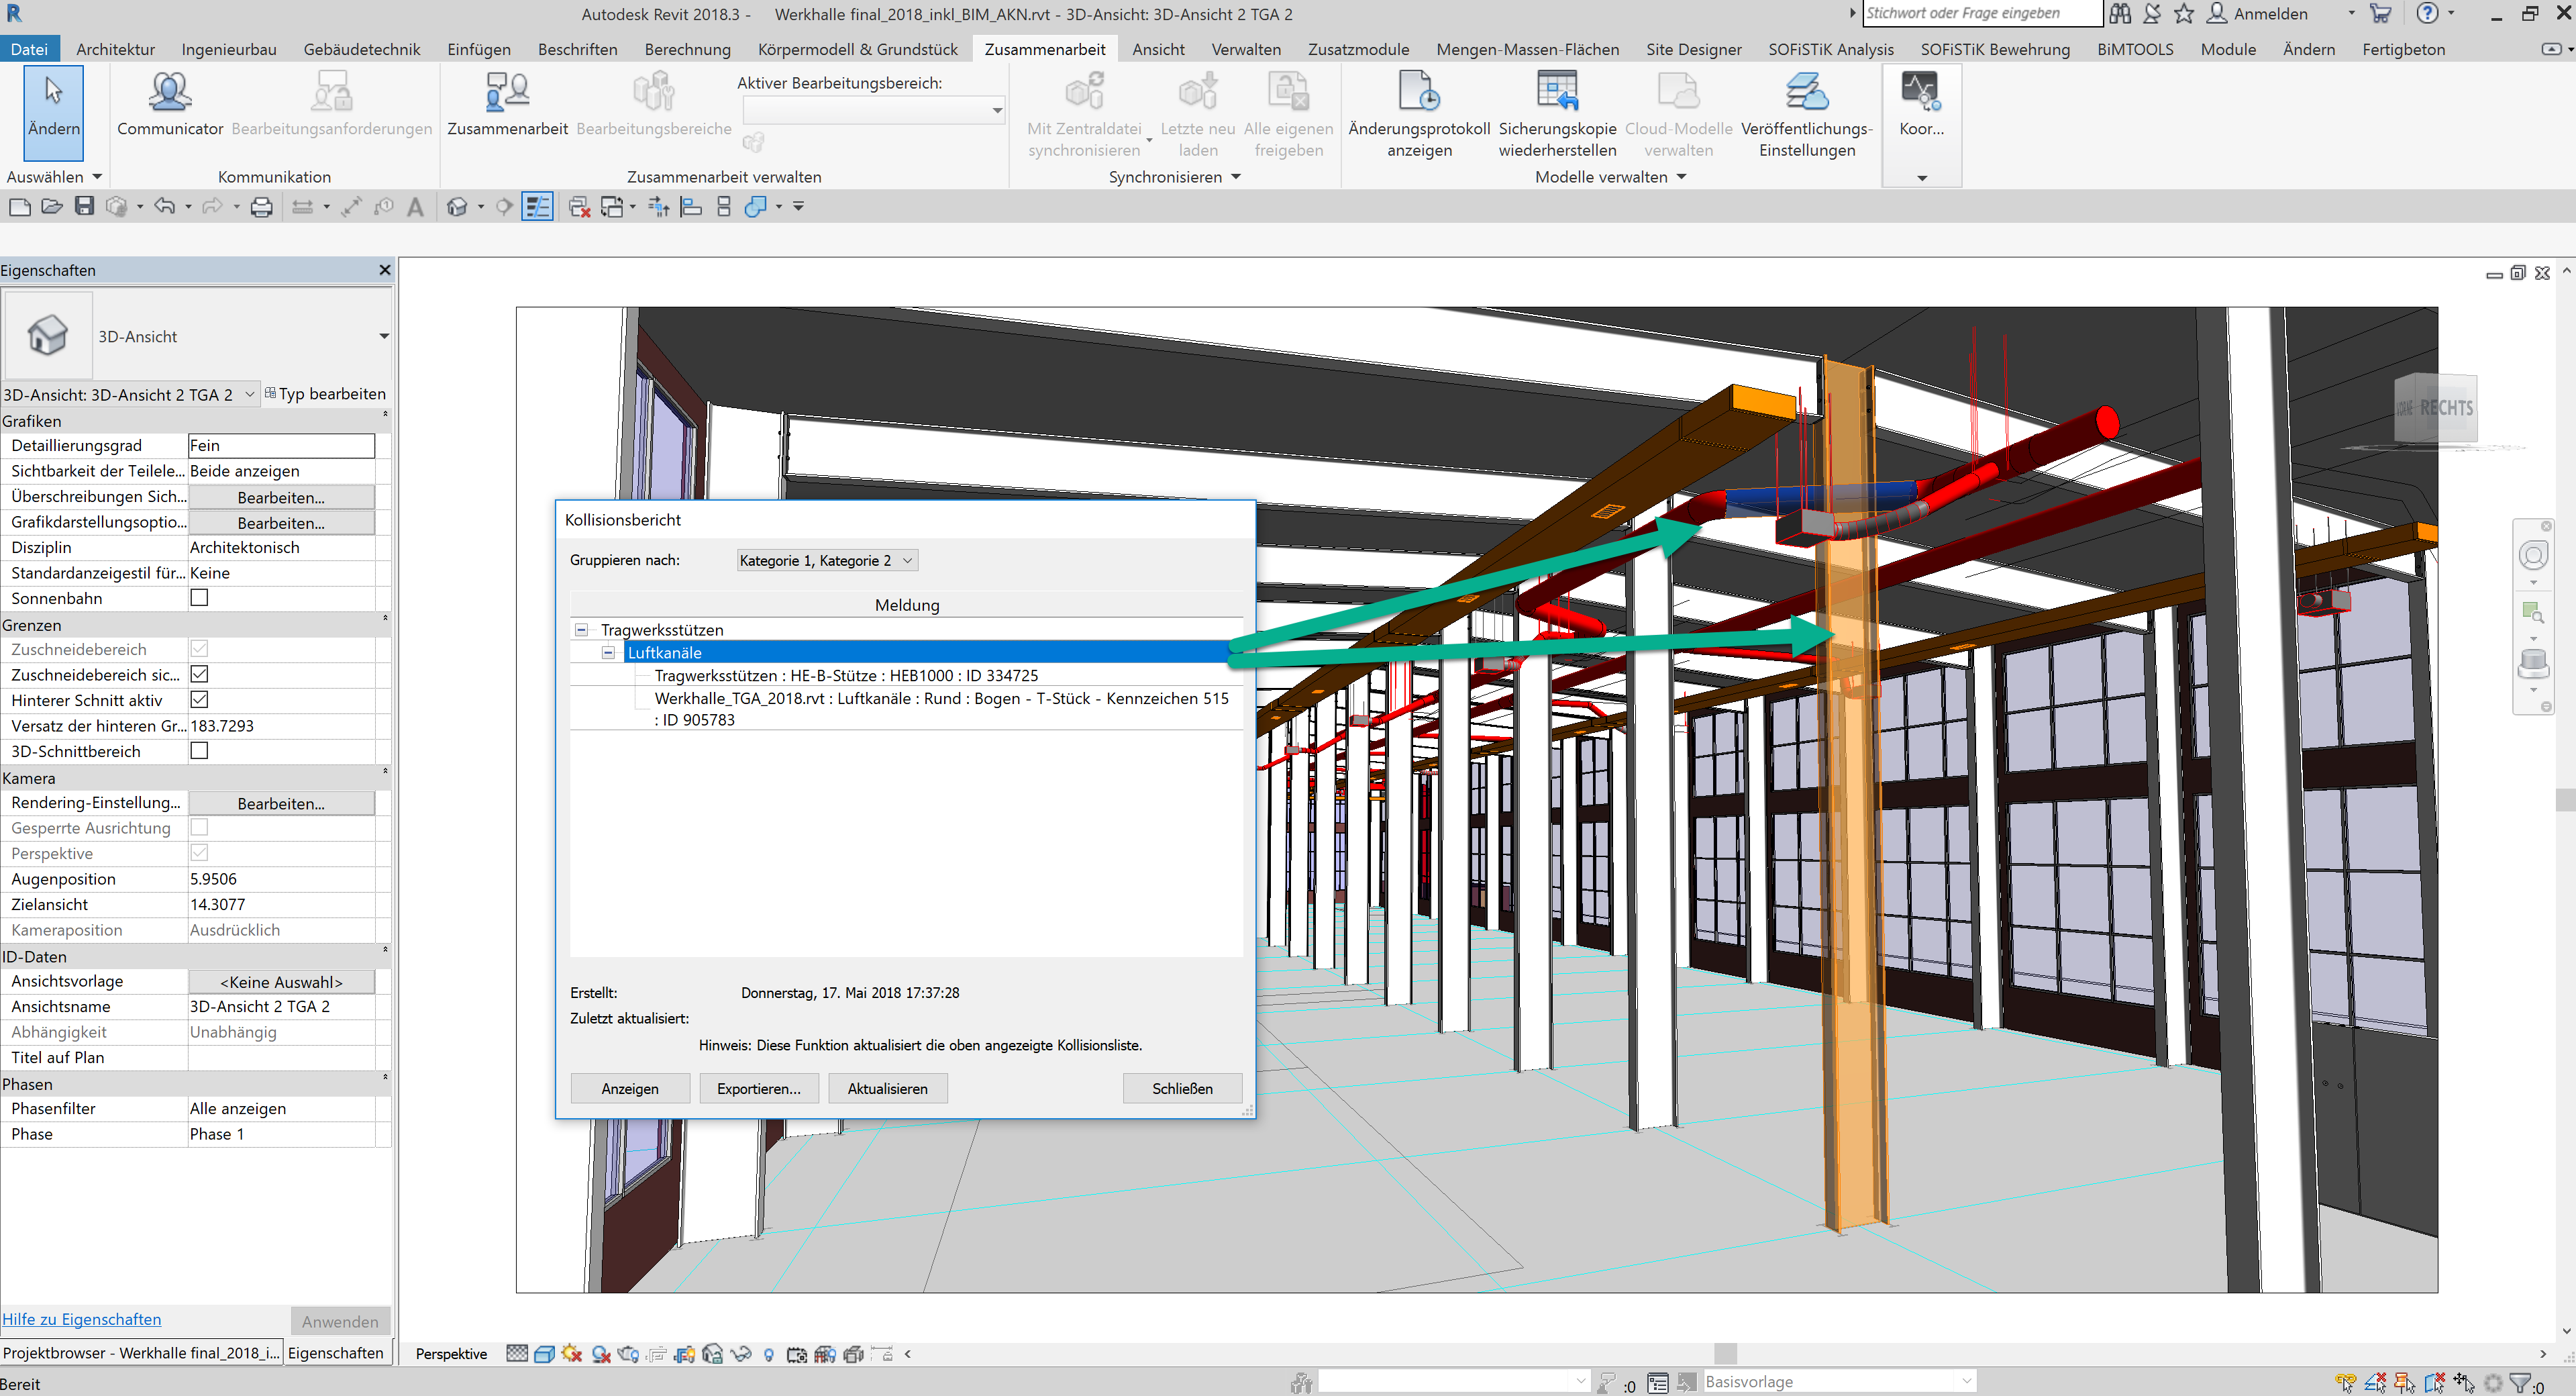
Task: Toggle sun path off via the sun icon
Action: 571,1353
